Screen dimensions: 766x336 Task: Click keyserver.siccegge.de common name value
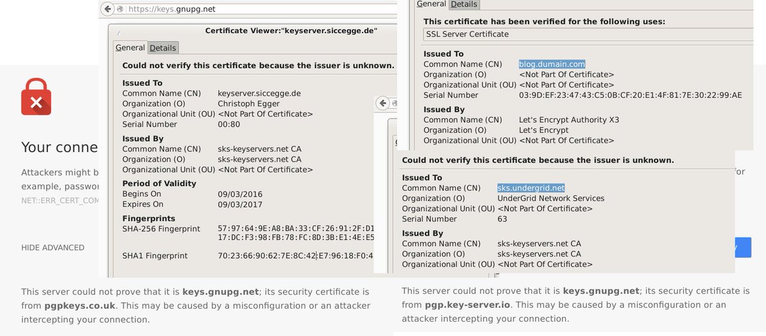click(259, 93)
